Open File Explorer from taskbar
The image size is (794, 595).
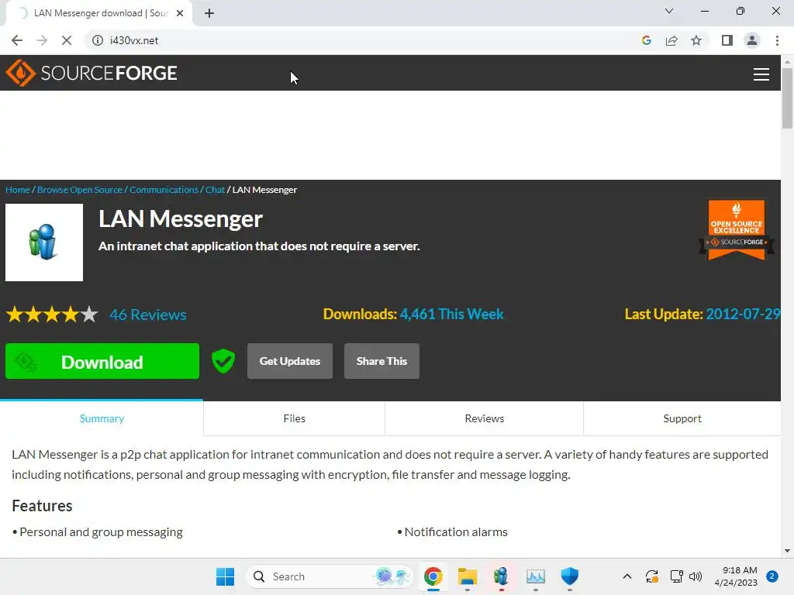click(x=468, y=576)
